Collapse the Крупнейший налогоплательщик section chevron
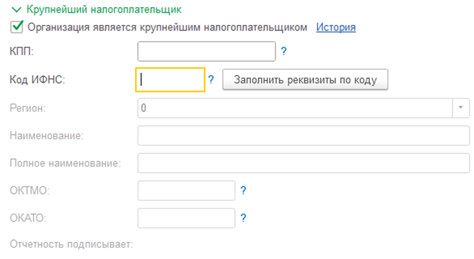 tap(13, 9)
